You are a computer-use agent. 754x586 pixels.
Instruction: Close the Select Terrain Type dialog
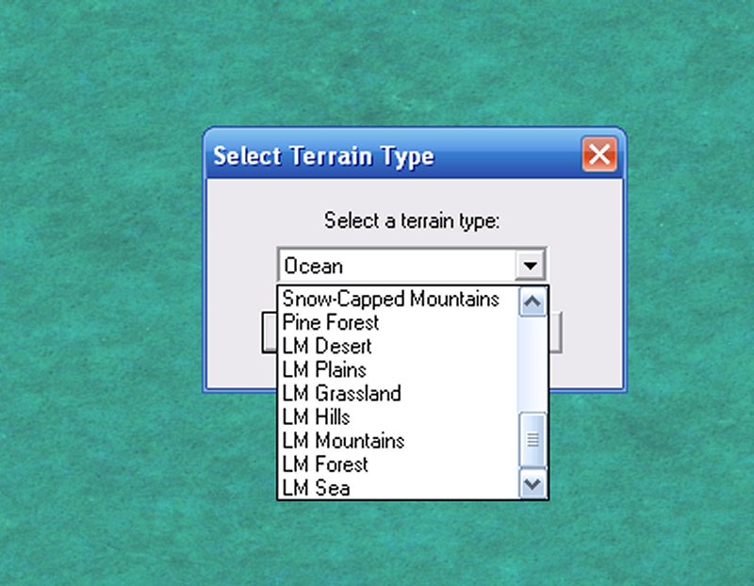(x=599, y=154)
